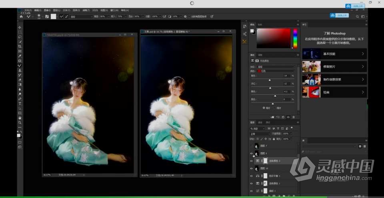Switch to the 属性 tab
Viewport: 384px width, 198px height.
click(x=252, y=55)
